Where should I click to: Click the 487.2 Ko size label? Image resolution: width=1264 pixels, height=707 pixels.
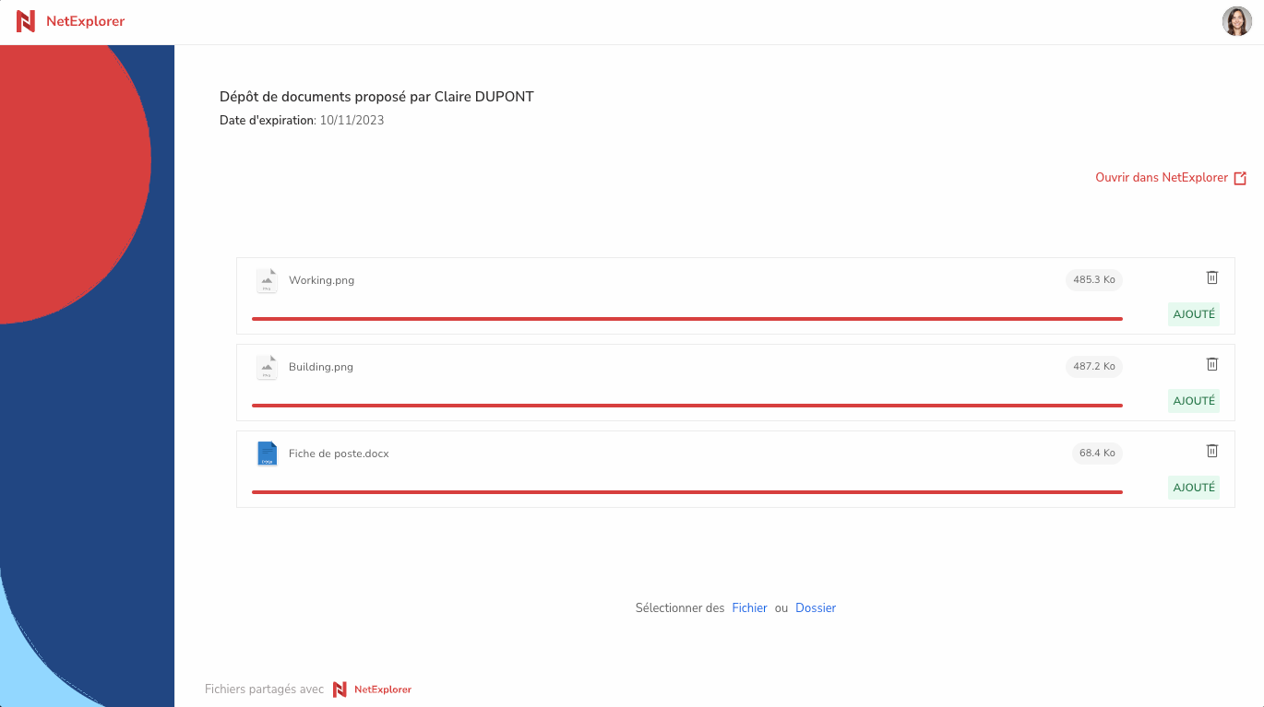(x=1094, y=367)
